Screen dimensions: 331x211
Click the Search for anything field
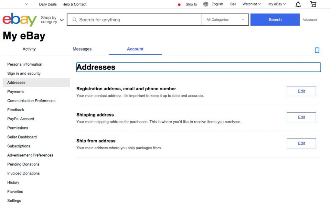point(134,20)
